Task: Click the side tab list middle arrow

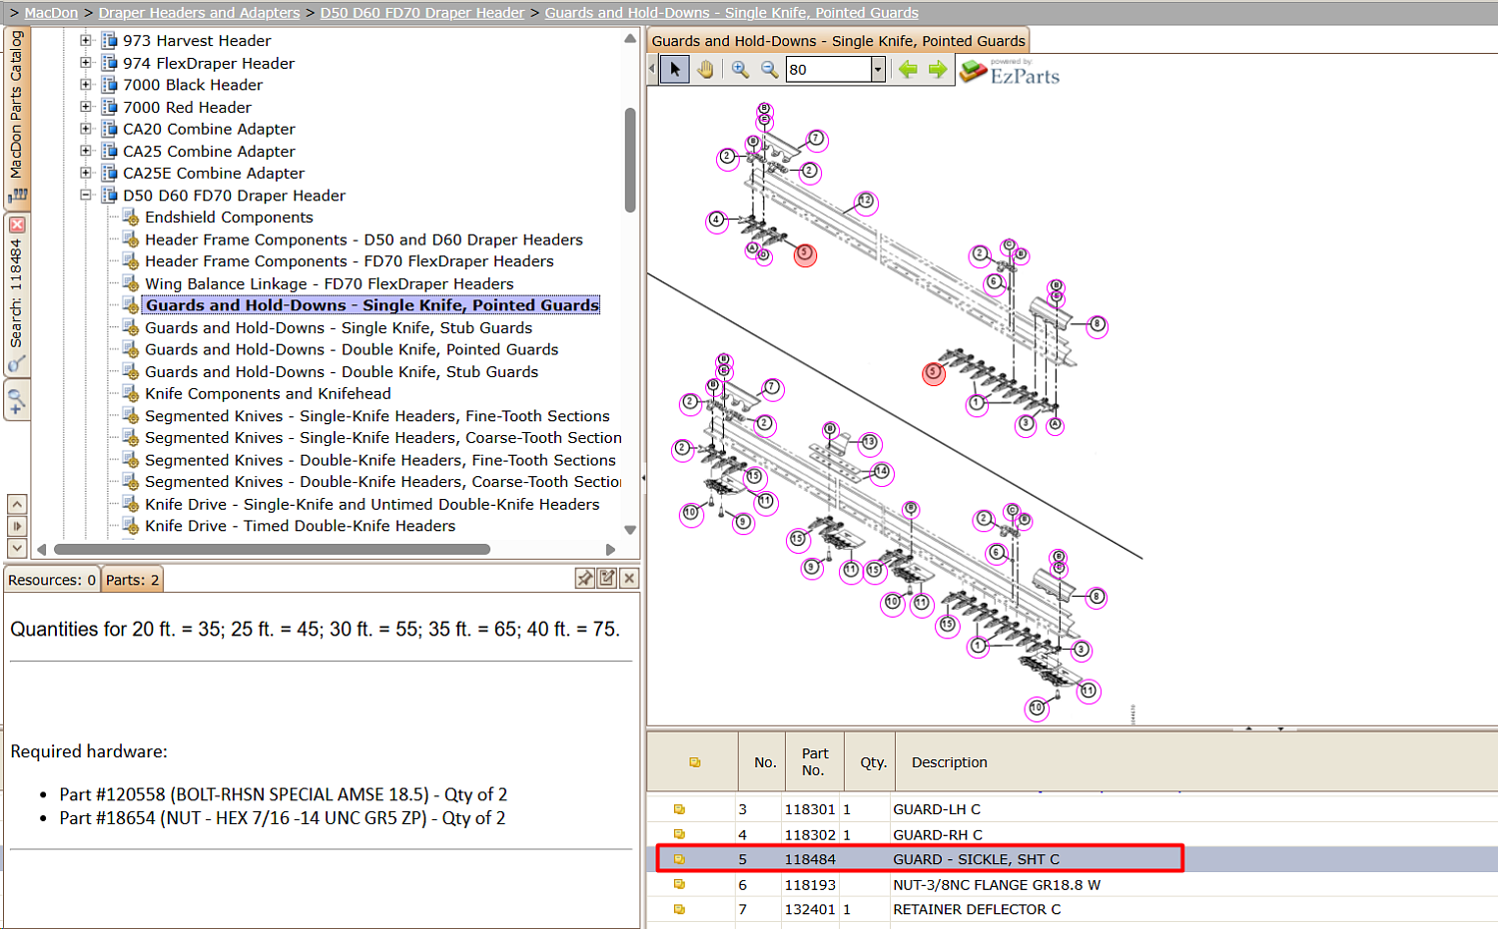Action: point(17,526)
